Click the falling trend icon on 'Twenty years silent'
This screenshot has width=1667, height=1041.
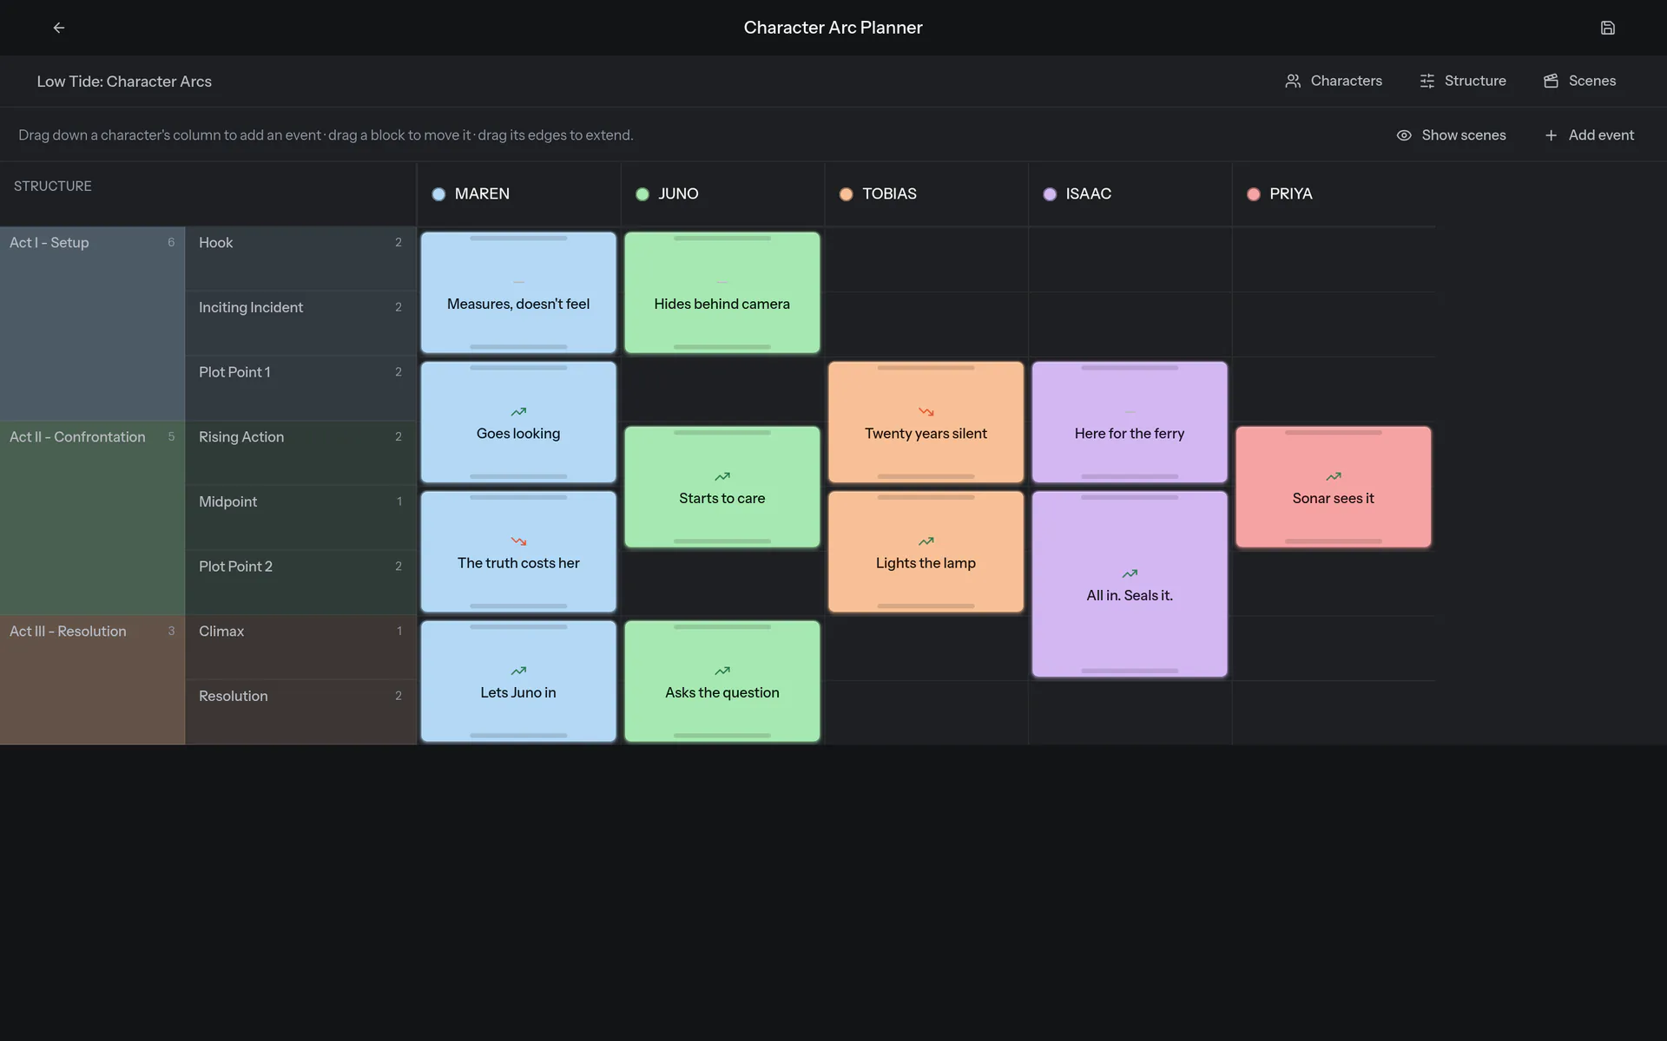[x=926, y=412]
